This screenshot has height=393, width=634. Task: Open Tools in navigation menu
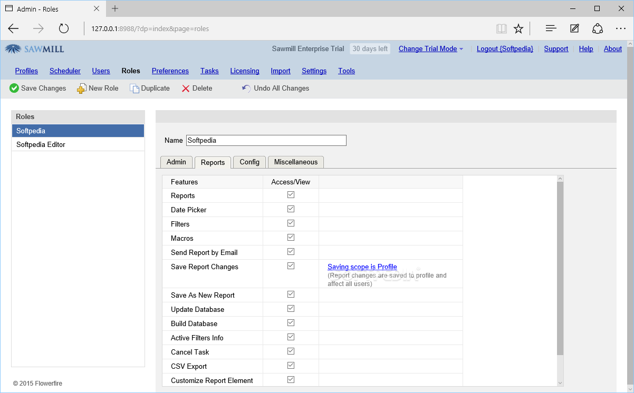coord(347,71)
